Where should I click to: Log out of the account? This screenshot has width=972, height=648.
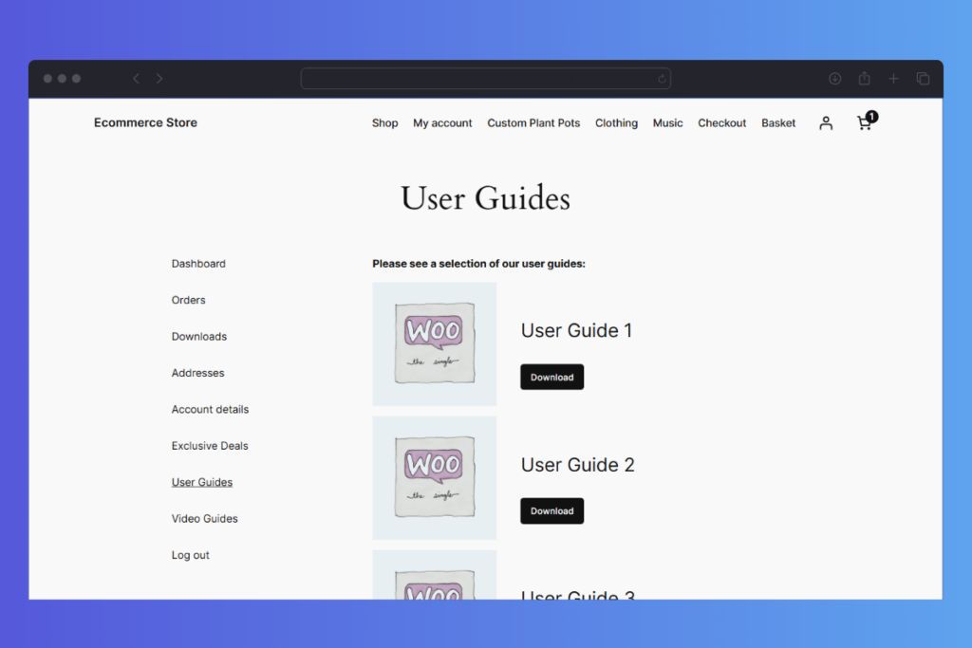tap(190, 555)
